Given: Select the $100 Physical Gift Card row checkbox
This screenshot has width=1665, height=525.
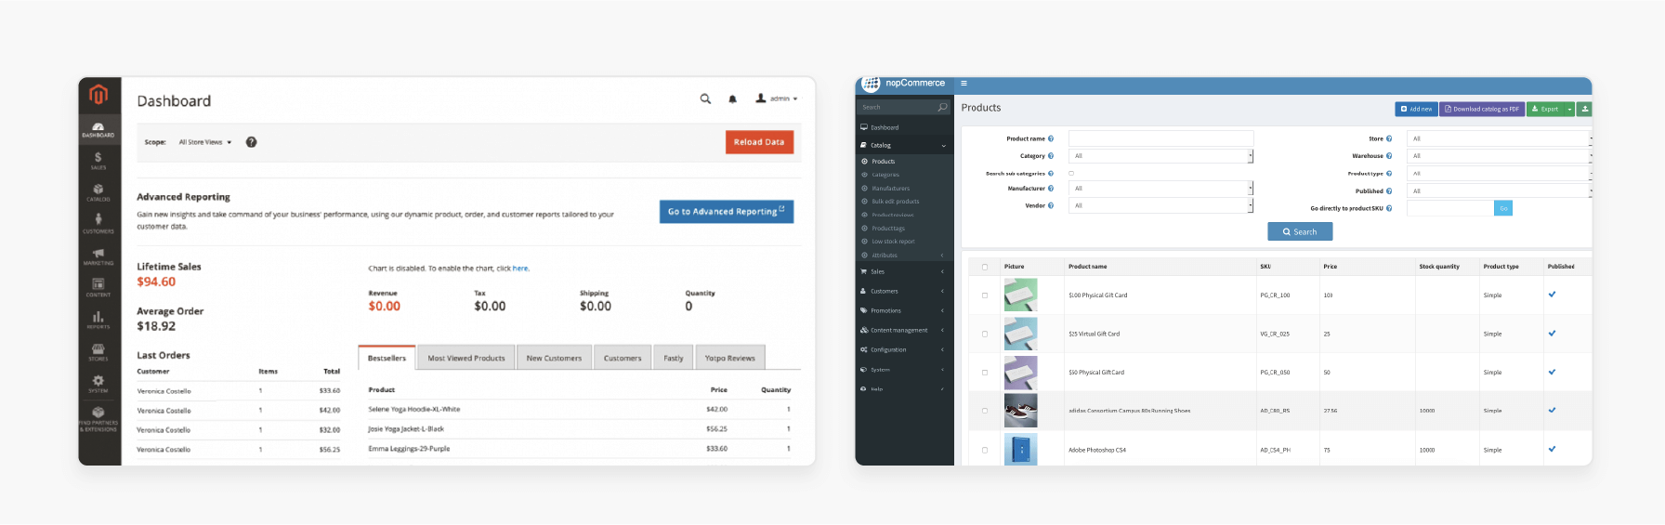Looking at the screenshot, I should 985,295.
